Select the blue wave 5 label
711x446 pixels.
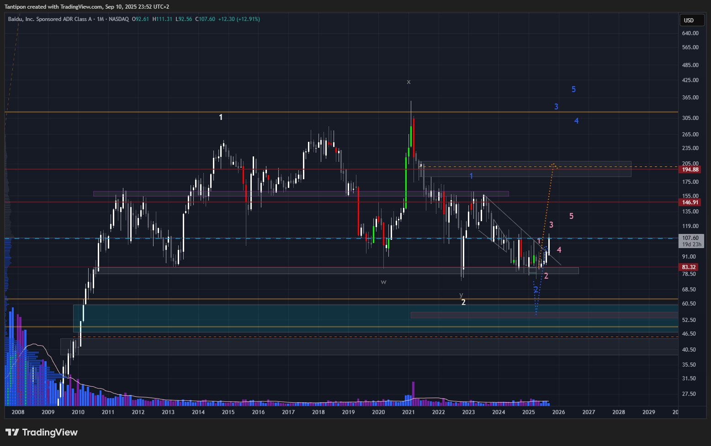coord(573,90)
